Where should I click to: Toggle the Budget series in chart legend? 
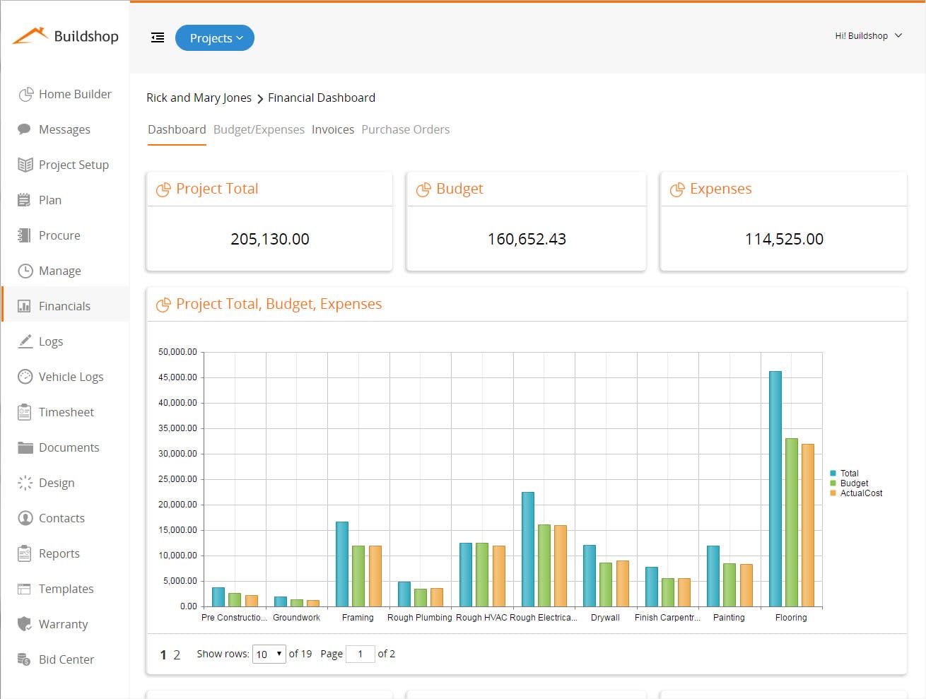850,483
